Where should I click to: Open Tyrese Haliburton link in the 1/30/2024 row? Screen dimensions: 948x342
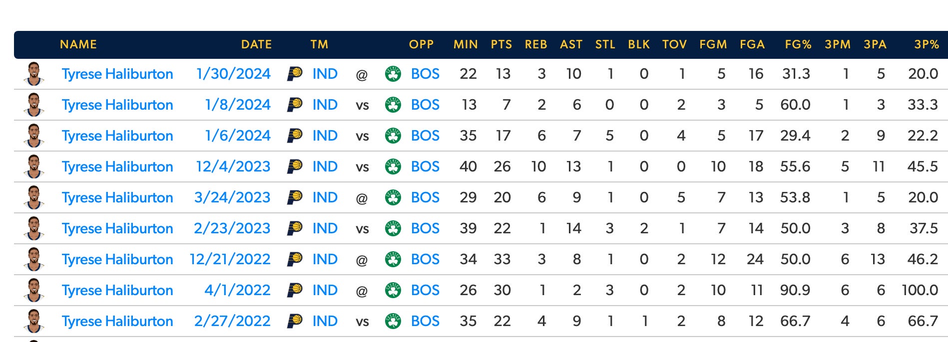click(x=117, y=74)
